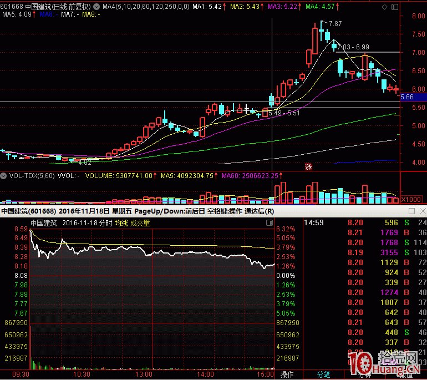Select the tick row with volume 1007
This screenshot has width=427, height=380.
[365, 303]
